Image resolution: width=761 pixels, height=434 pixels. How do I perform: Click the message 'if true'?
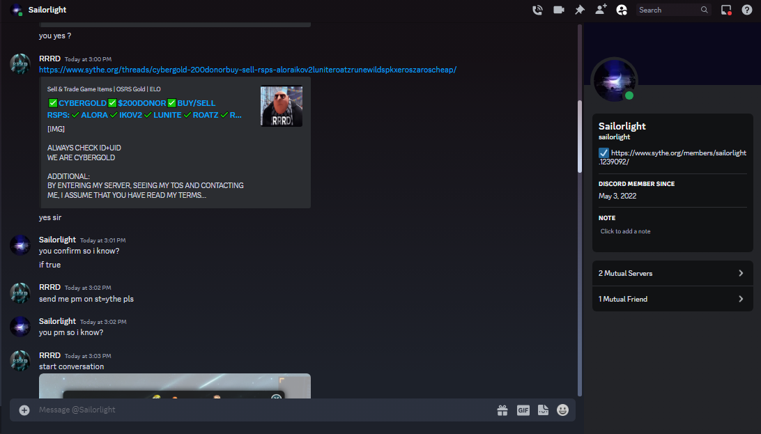(50, 265)
